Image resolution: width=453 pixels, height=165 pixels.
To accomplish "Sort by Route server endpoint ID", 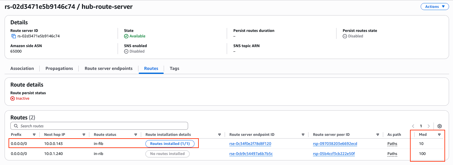I will pos(303,135).
